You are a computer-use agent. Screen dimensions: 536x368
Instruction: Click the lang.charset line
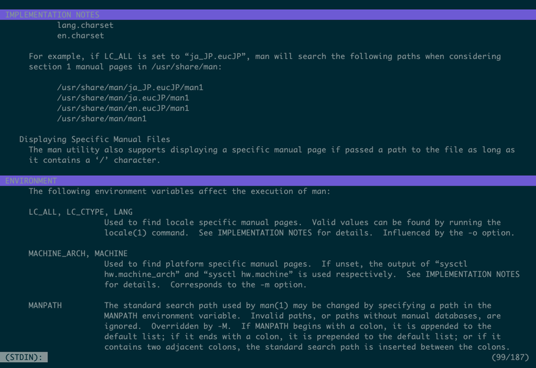click(x=85, y=25)
